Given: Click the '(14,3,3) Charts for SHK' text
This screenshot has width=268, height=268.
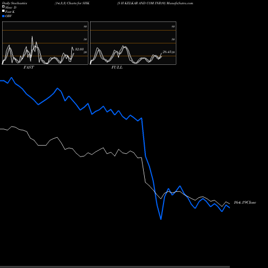Looking at the screenshot, I should pos(72,3).
